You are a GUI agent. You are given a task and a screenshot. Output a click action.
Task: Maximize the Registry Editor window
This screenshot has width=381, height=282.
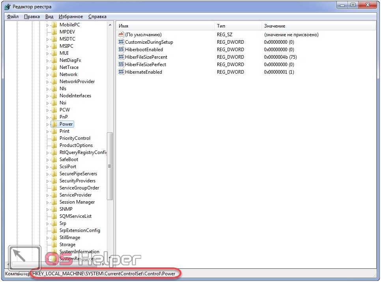tap(353, 5)
